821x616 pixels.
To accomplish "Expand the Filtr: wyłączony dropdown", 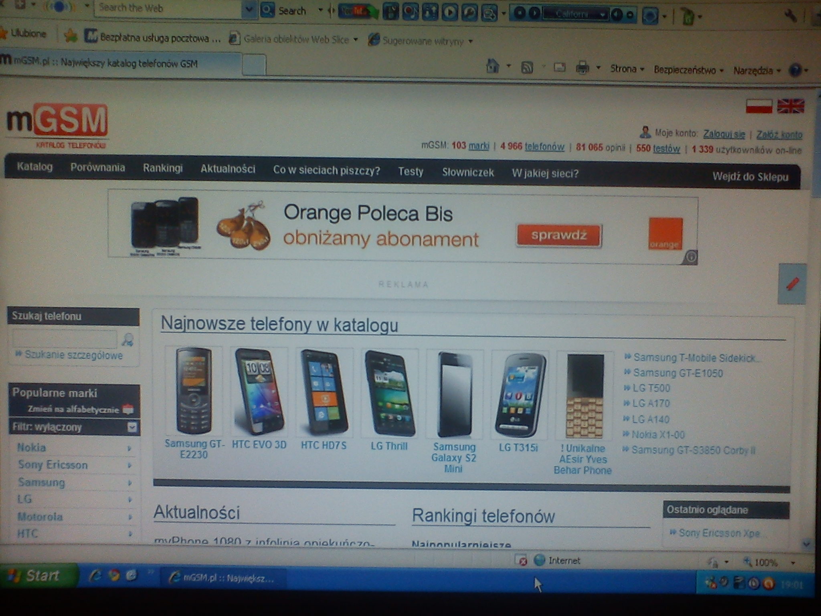I will (132, 428).
